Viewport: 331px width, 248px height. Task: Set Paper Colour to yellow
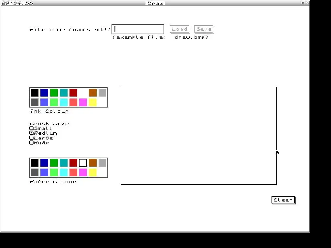(93, 172)
